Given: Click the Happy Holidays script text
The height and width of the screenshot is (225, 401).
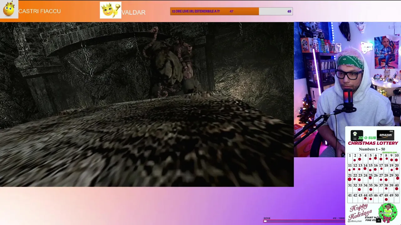Looking at the screenshot, I should coord(361,212).
